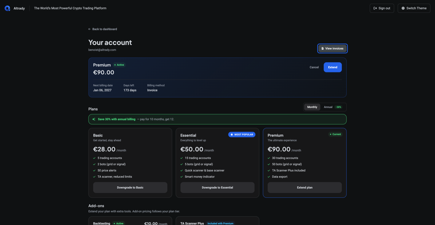
Task: Click Extend plan button
Action: (305, 188)
